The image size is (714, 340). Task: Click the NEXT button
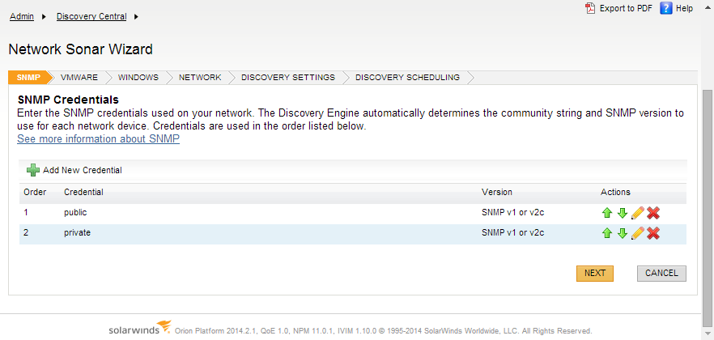(x=595, y=273)
